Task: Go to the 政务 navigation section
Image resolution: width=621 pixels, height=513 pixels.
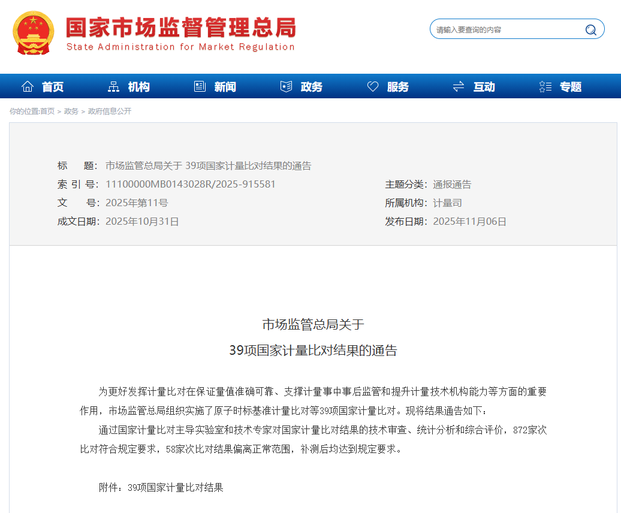Action: [311, 87]
